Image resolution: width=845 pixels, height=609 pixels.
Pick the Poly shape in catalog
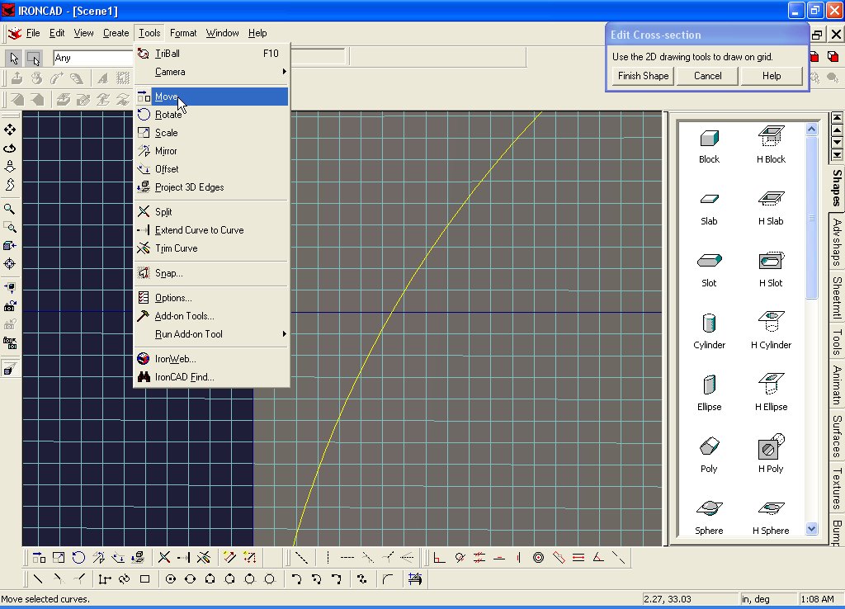pyautogui.click(x=709, y=456)
